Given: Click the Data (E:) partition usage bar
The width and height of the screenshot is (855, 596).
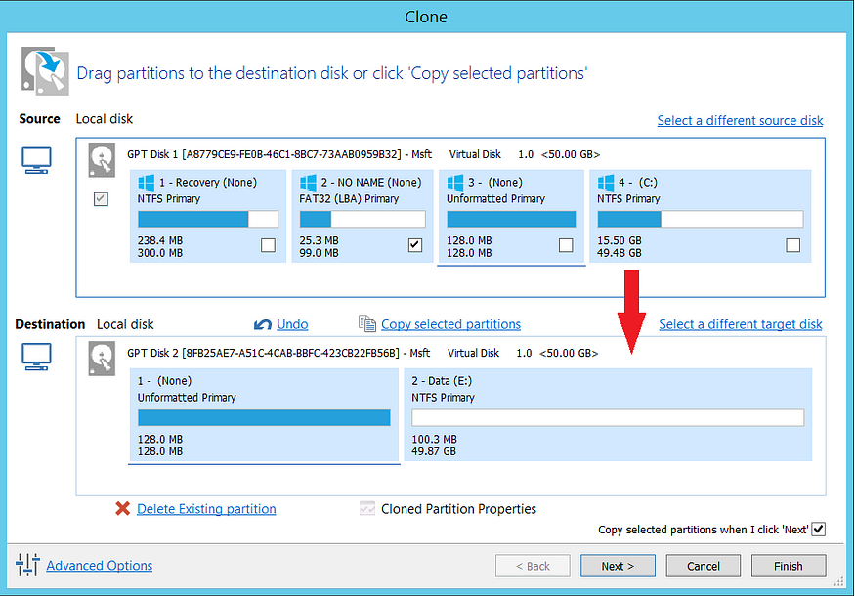Looking at the screenshot, I should click(608, 418).
